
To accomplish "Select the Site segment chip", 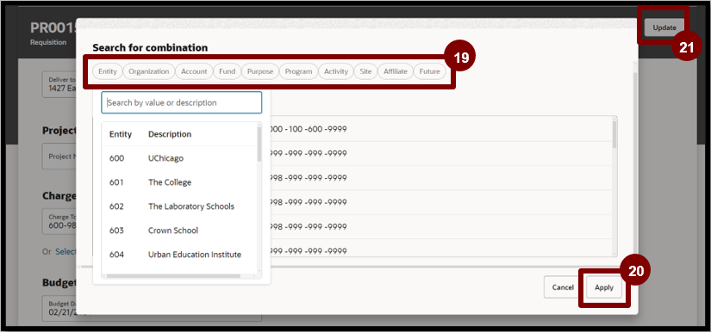I will coord(365,71).
